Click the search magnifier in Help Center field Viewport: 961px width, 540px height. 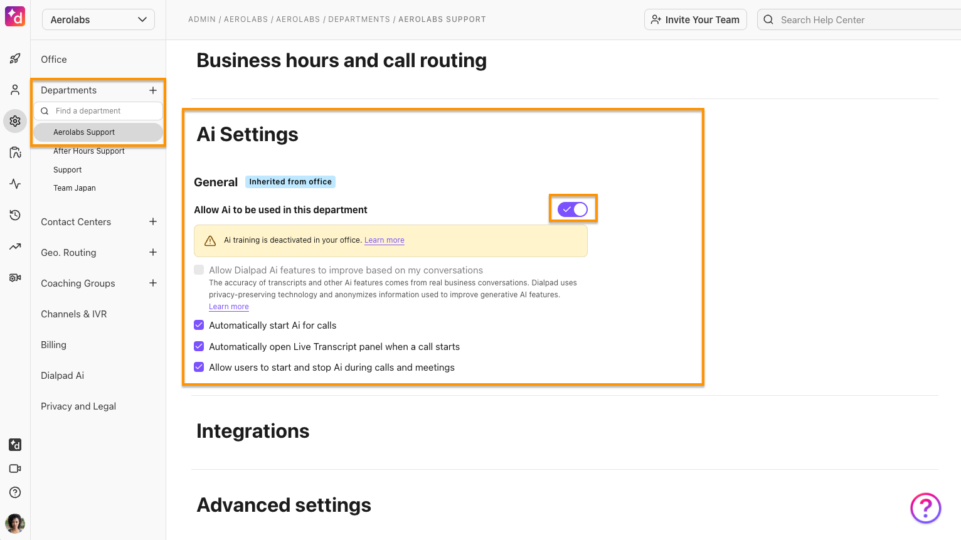(x=768, y=19)
